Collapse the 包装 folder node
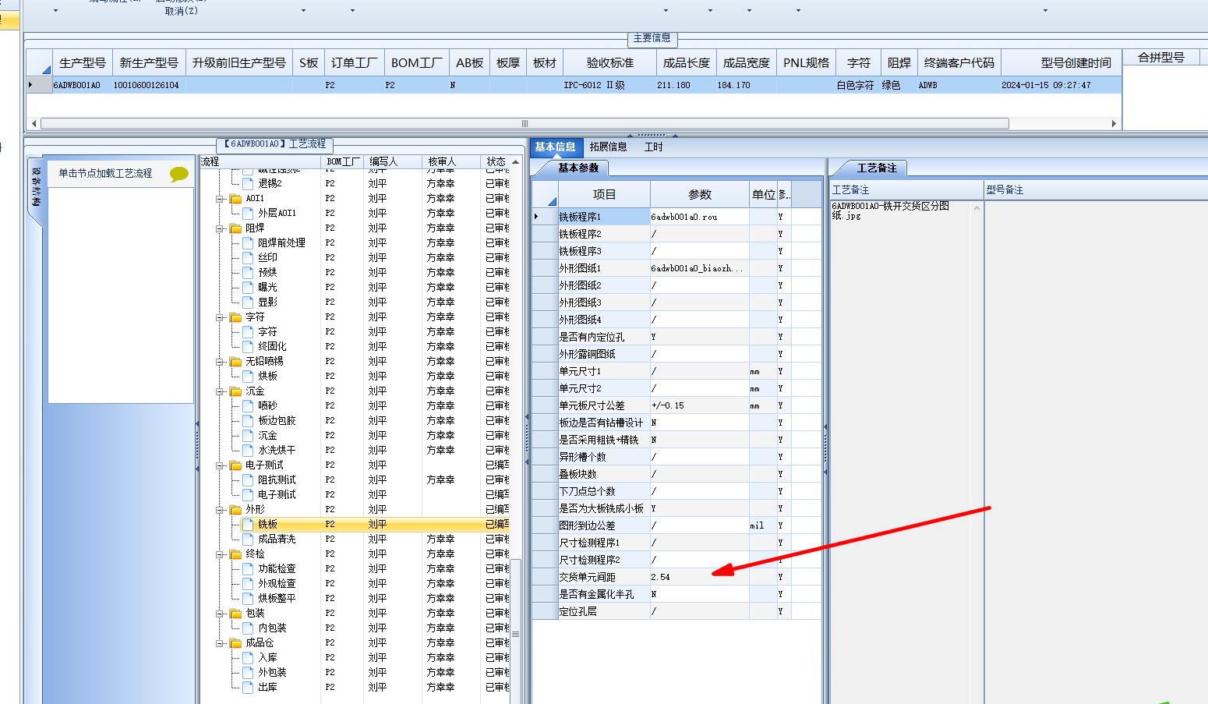1208x704 pixels. (220, 614)
